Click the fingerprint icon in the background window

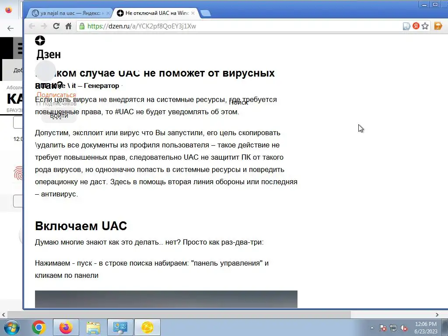coord(18,173)
